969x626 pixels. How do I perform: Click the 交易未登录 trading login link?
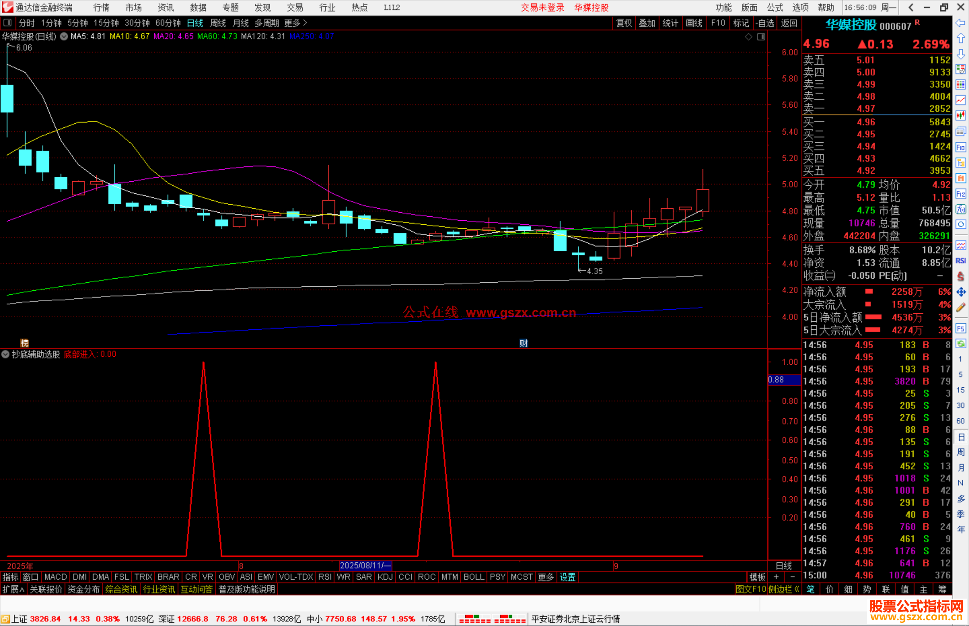[542, 8]
